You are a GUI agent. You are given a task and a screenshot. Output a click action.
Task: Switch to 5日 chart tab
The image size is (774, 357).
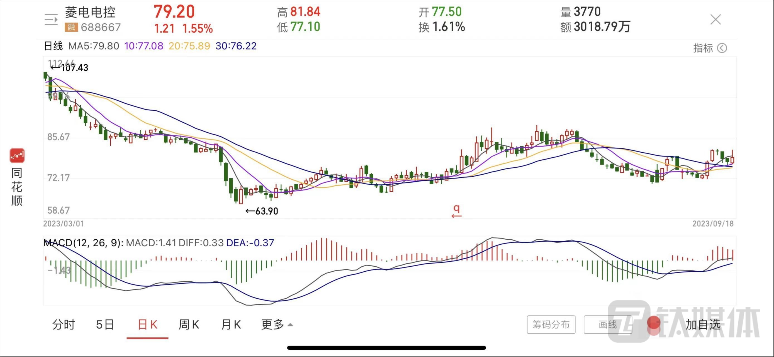tap(105, 324)
